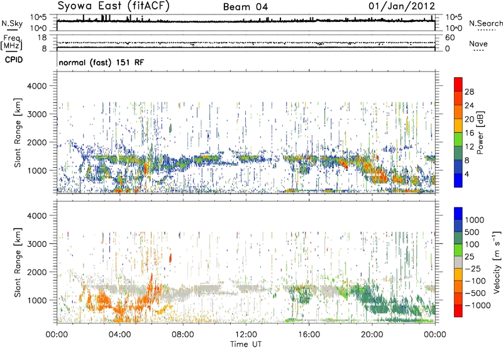503x348 pixels.
Task: Click the Power color bar segment between 16 and 20
Action: (458, 126)
